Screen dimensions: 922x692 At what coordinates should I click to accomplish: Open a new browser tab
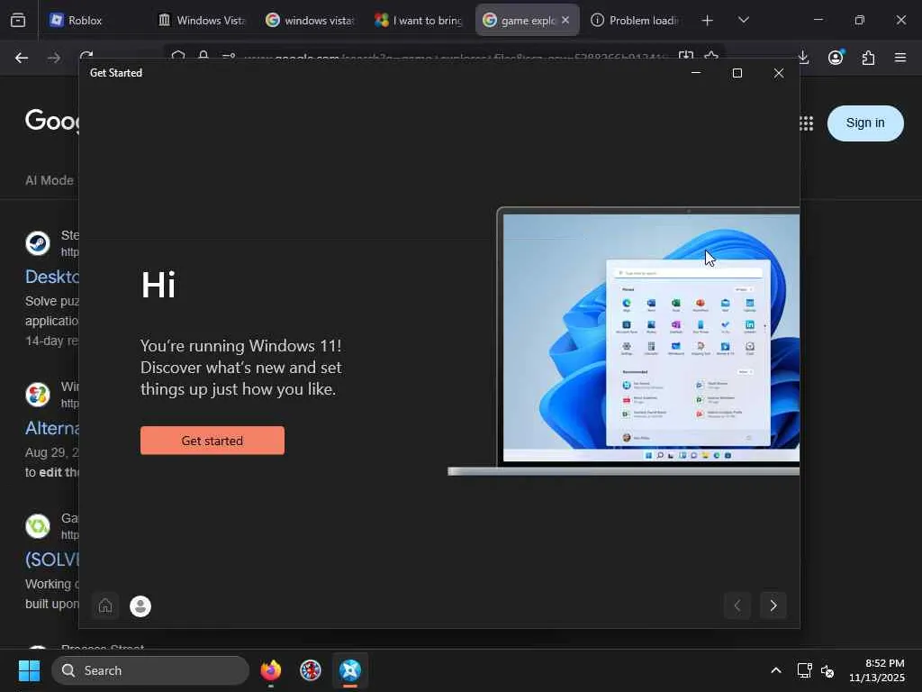coord(708,20)
